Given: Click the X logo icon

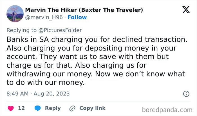Looking at the screenshot, I should (186, 10).
